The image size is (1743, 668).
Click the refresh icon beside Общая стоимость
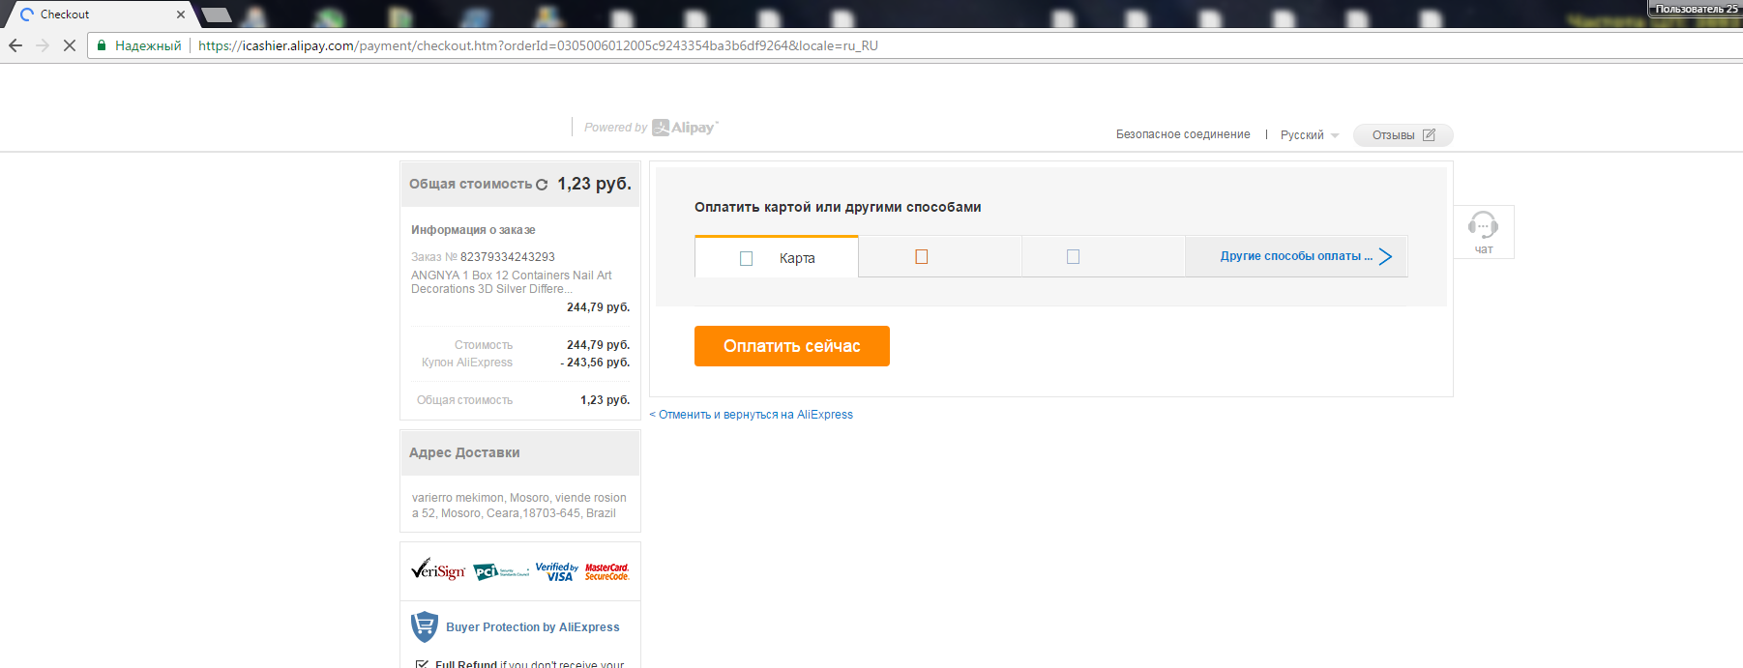coord(542,185)
